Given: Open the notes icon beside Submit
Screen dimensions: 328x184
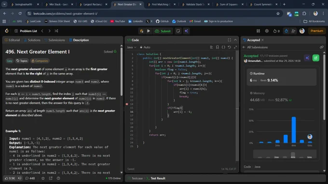Looking at the screenshot, I should [x=178, y=31].
